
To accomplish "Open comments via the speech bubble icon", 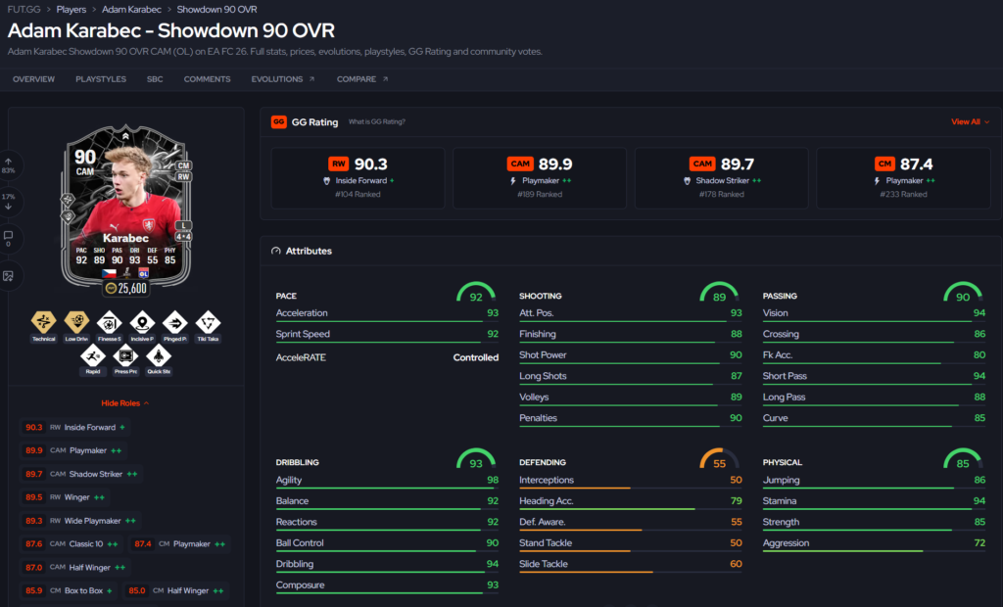I will tap(8, 238).
